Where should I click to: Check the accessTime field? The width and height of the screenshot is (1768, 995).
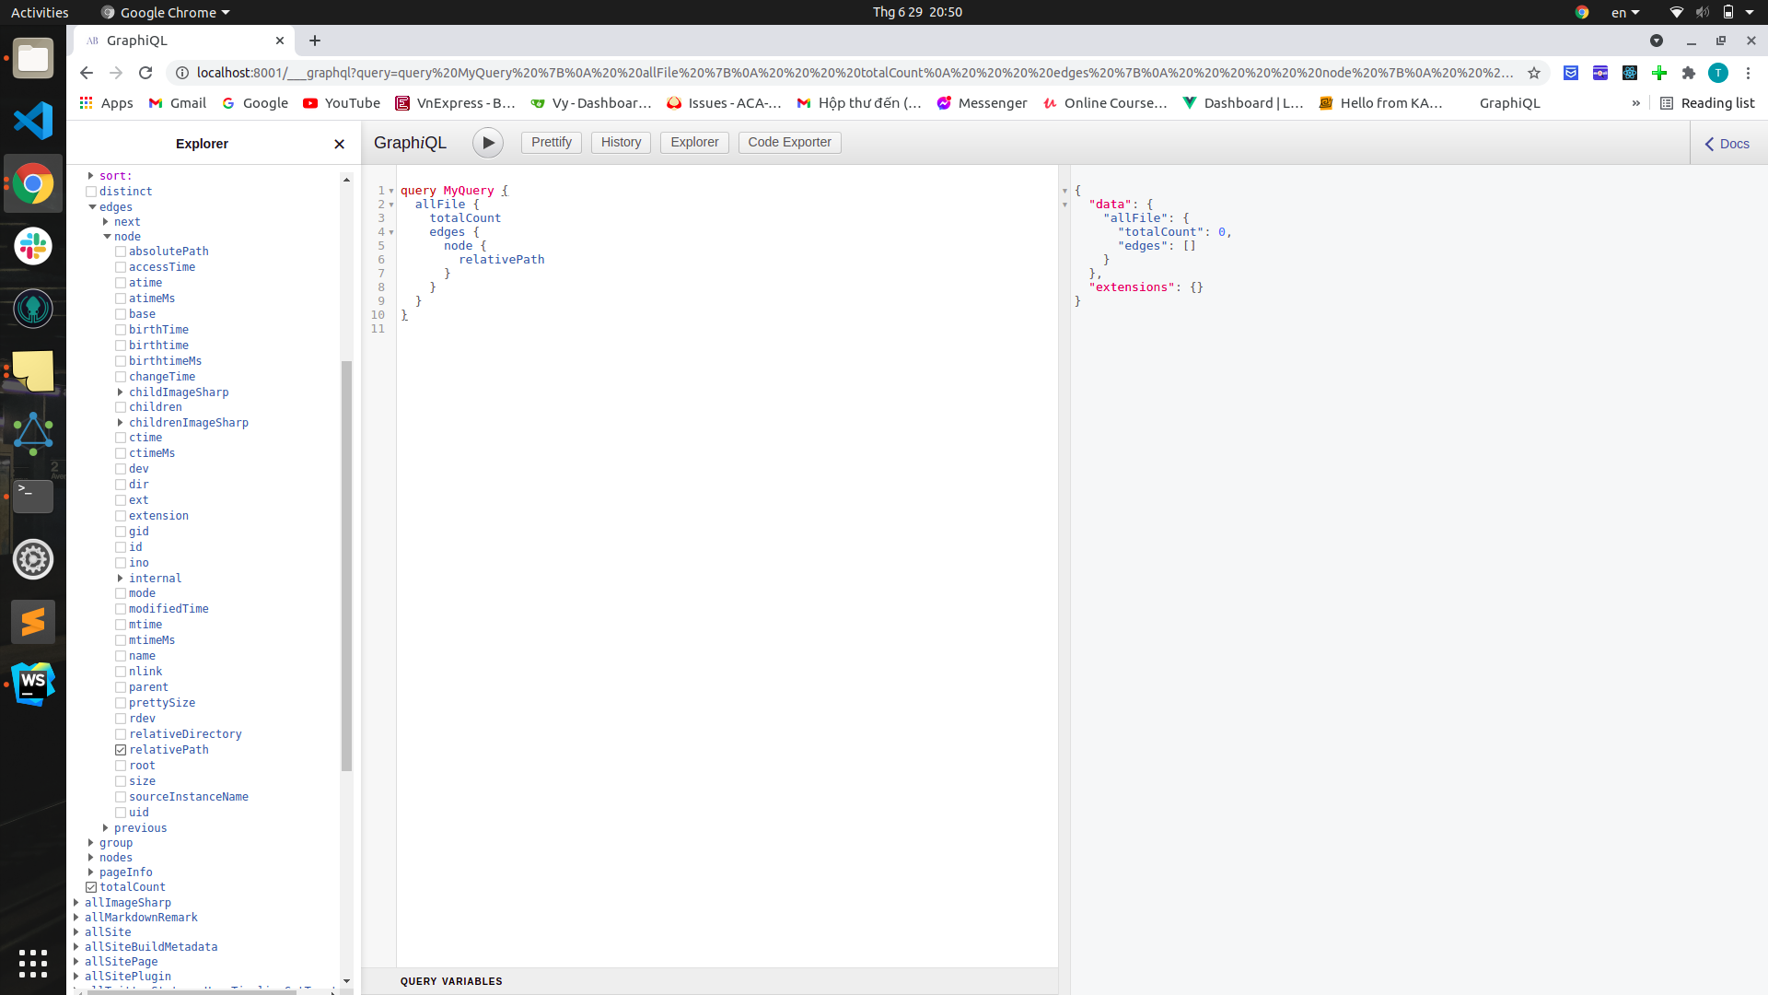(121, 267)
